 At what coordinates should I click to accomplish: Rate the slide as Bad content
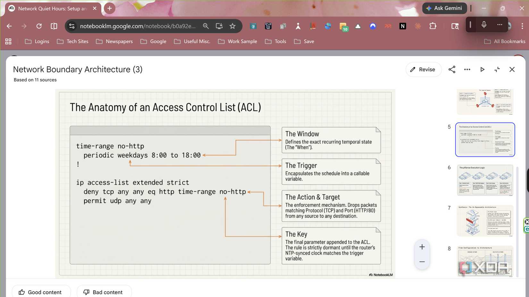[x=104, y=292]
